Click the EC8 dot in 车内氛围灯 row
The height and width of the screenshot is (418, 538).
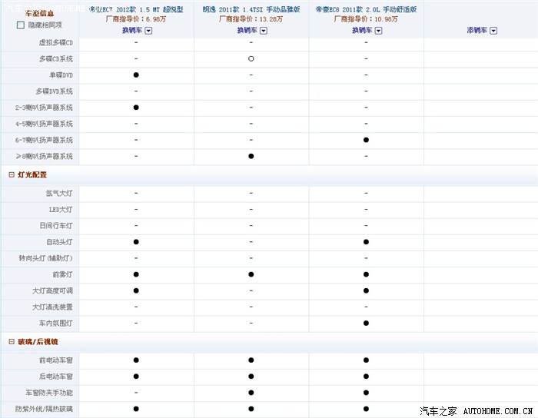366,323
